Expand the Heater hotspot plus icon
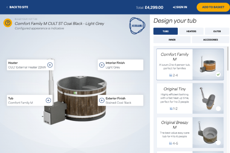The height and width of the screenshot is (153, 230). click(x=50, y=65)
